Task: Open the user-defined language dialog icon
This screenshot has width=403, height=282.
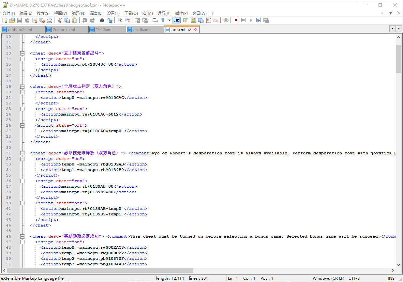Action: pyautogui.click(x=186, y=20)
